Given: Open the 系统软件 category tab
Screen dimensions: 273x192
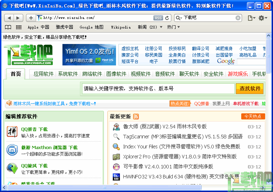Looking at the screenshot, I should coord(68,74).
